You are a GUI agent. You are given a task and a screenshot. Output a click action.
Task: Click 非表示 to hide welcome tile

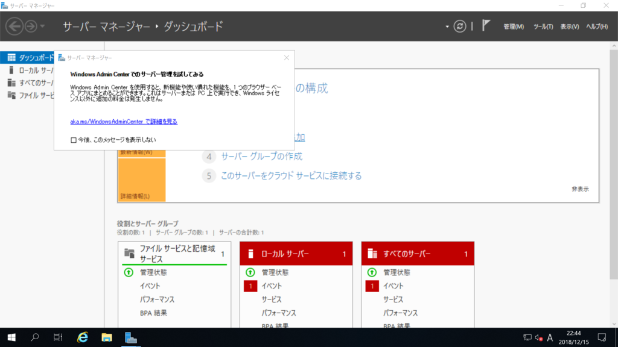pos(580,189)
